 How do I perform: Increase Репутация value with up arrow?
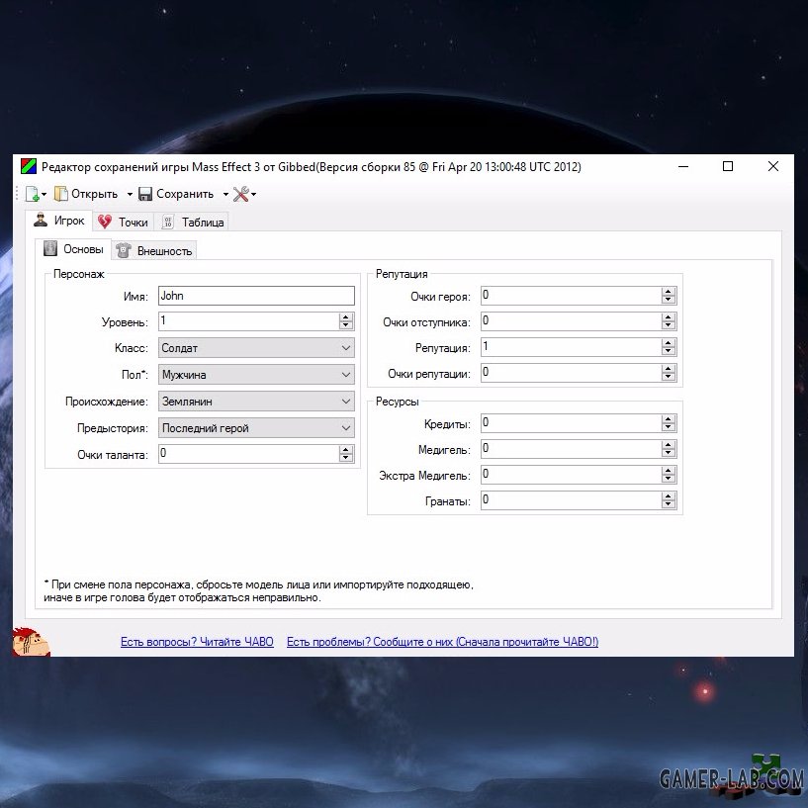coord(669,343)
